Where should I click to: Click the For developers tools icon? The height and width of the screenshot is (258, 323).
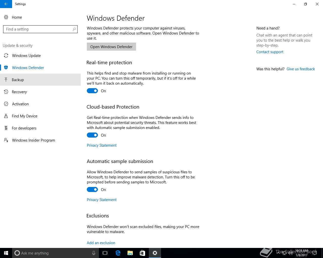pos(6,128)
